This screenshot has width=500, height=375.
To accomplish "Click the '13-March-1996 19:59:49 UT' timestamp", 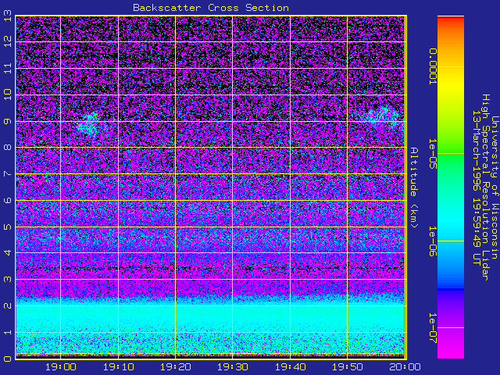I will pos(476,187).
